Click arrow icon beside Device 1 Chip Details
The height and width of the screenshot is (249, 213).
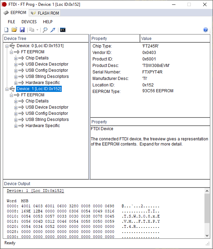(x=21, y=101)
